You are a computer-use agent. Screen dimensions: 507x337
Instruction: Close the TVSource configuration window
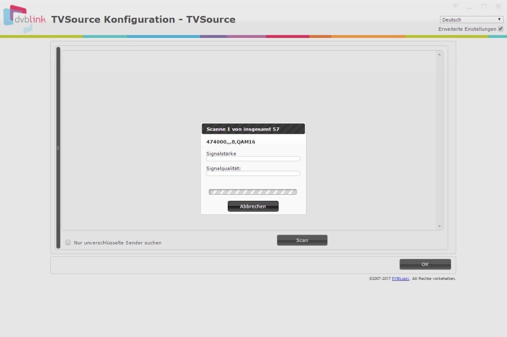498,6
